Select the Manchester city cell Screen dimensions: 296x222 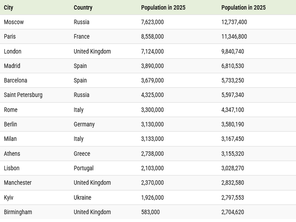point(18,182)
